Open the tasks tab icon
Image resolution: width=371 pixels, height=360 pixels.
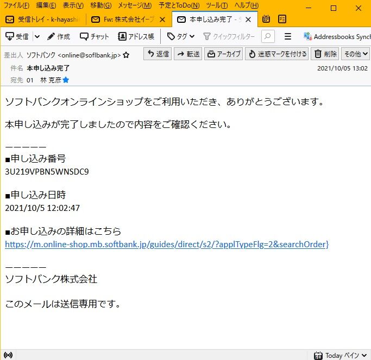(x=282, y=19)
